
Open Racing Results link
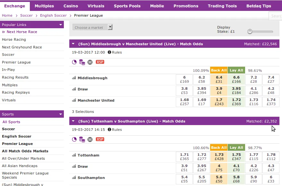(x=15, y=77)
